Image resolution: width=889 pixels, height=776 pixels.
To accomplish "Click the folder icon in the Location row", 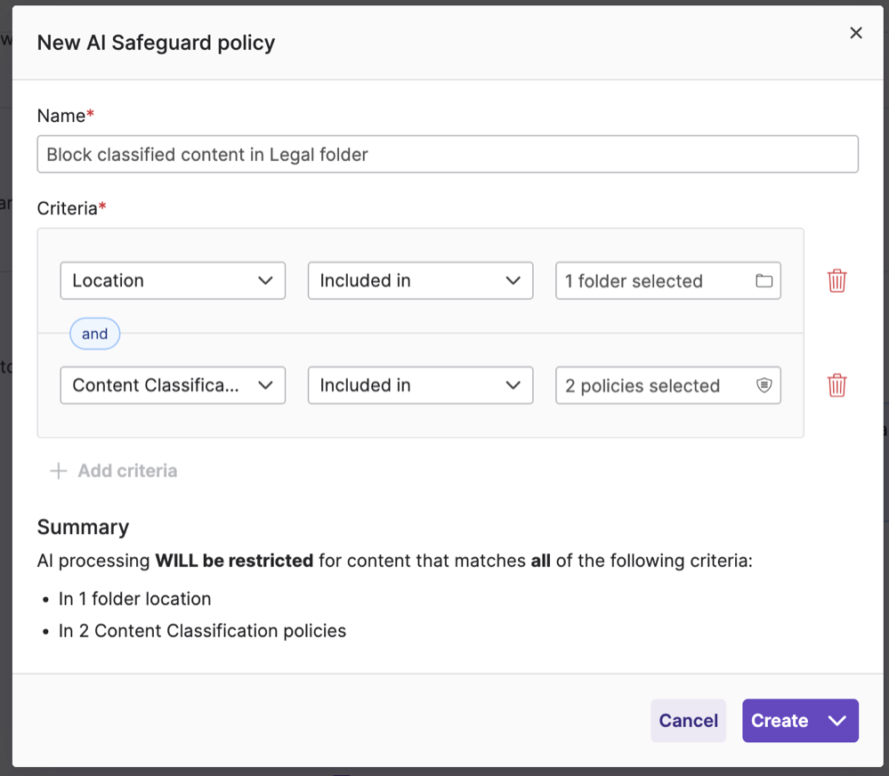I will point(764,280).
